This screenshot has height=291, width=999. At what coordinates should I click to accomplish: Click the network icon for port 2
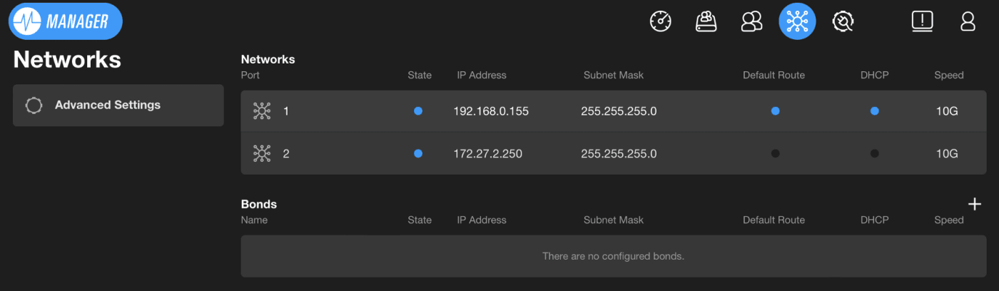[262, 153]
